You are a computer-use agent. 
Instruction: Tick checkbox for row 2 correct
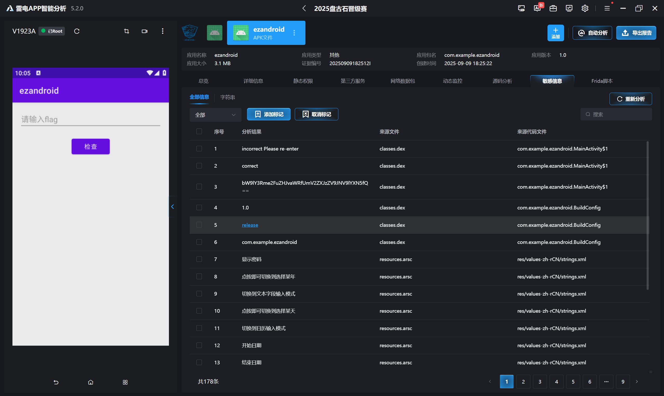199,166
